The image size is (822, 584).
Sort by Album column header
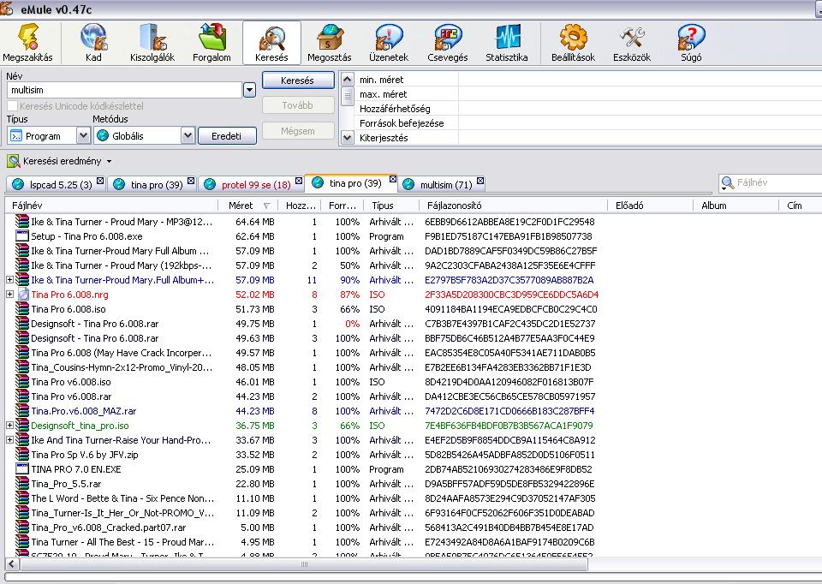coord(736,206)
